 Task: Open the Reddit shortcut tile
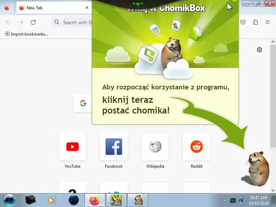[x=197, y=147]
